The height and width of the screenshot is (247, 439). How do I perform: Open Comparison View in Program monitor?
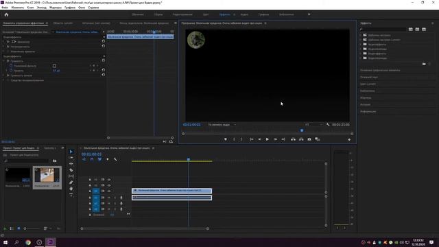(317, 139)
